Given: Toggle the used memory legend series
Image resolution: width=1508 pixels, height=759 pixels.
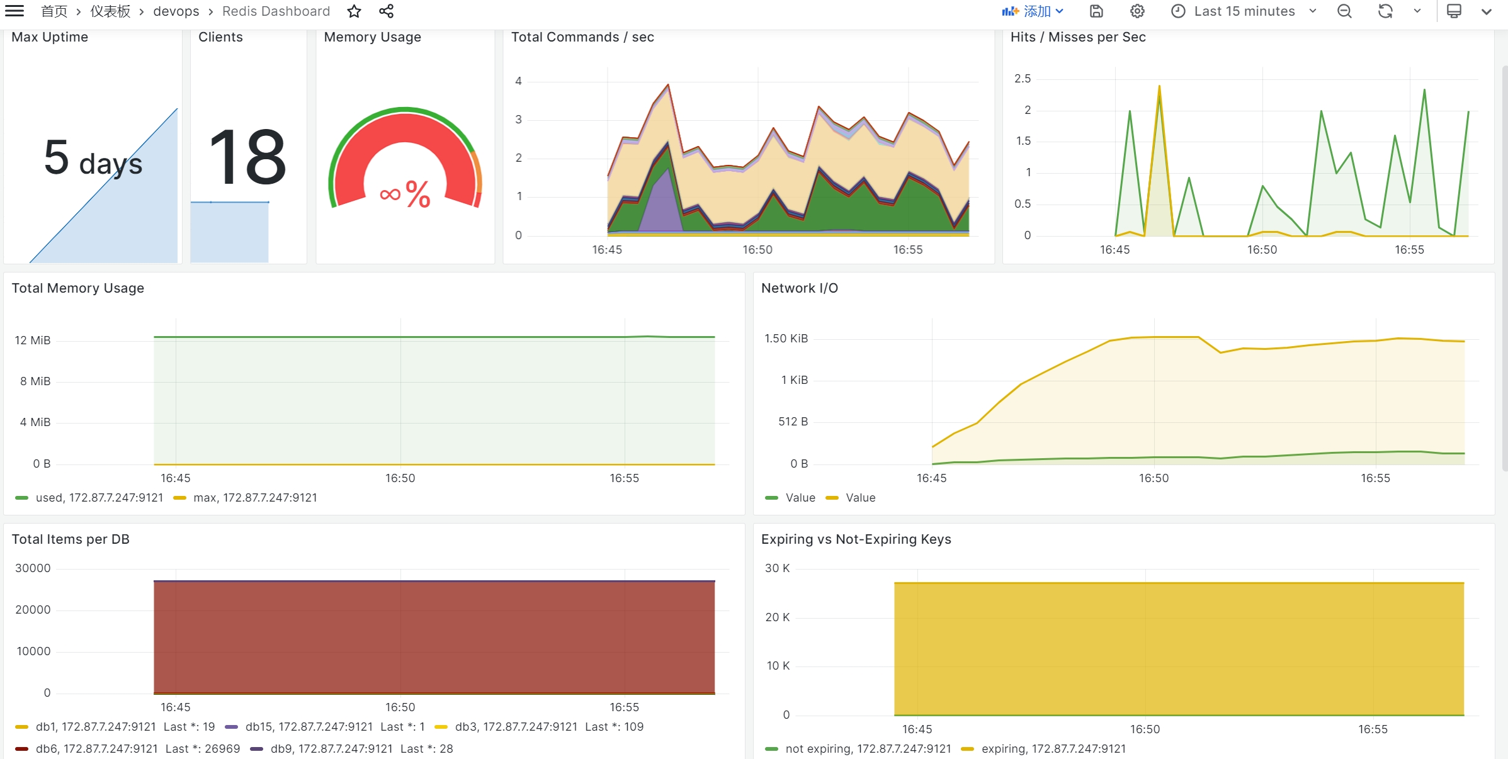Looking at the screenshot, I should tap(99, 498).
